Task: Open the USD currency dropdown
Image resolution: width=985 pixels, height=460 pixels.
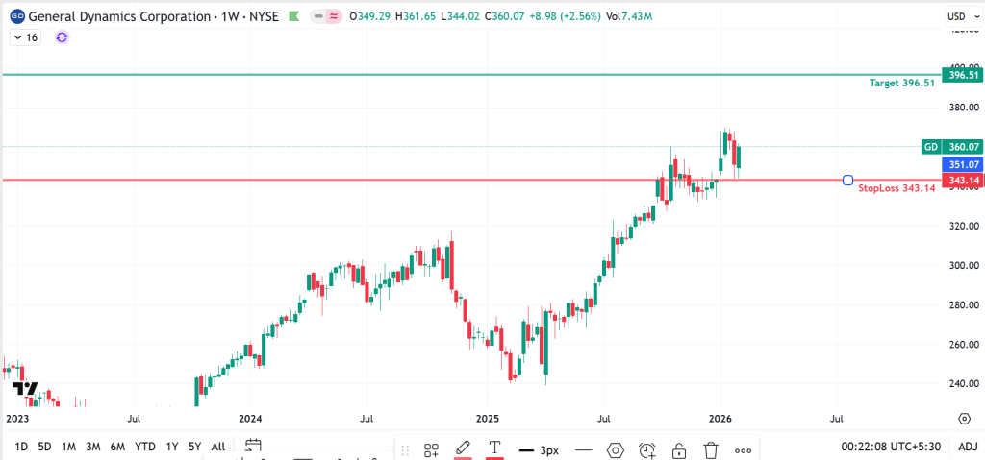Action: 961,16
